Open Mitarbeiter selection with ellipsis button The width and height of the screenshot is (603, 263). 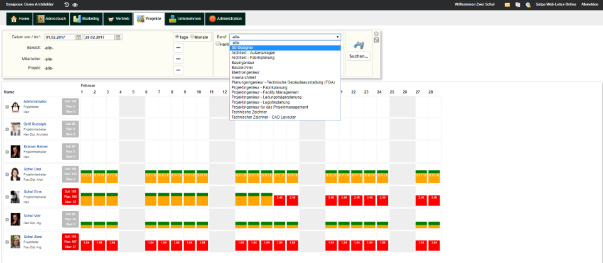click(178, 59)
